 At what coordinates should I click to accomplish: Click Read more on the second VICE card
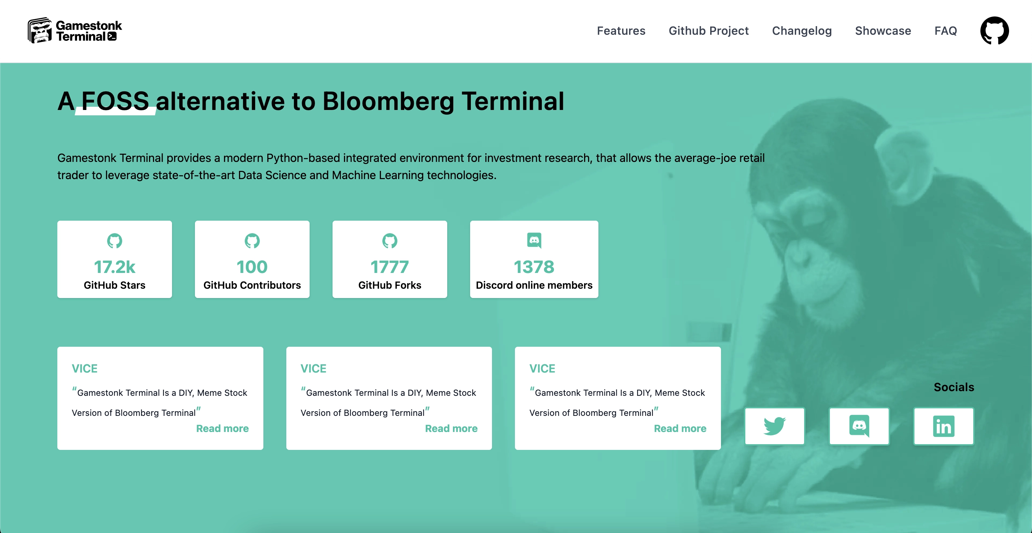point(451,428)
